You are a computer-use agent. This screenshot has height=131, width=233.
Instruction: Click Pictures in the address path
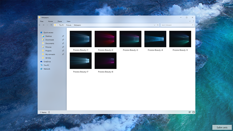pos(69,25)
